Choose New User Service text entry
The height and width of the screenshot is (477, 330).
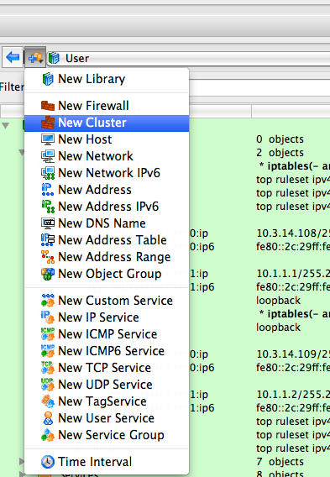pos(106,418)
